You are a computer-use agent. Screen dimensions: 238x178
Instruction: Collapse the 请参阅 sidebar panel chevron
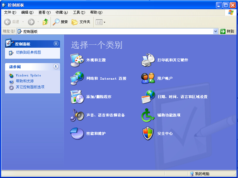(x=56, y=66)
